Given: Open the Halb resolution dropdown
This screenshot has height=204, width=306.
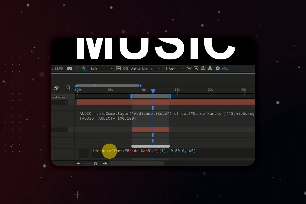Looking at the screenshot, I should point(101,69).
